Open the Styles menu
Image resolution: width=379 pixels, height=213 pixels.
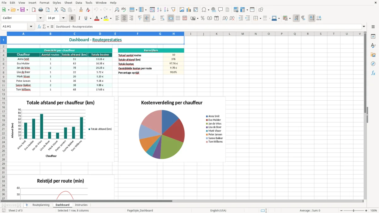click(x=57, y=3)
